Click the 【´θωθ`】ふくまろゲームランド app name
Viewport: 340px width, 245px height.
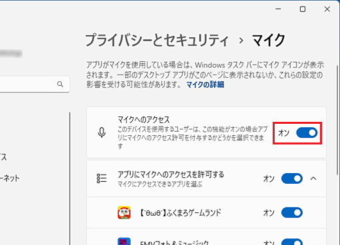pyautogui.click(x=180, y=213)
